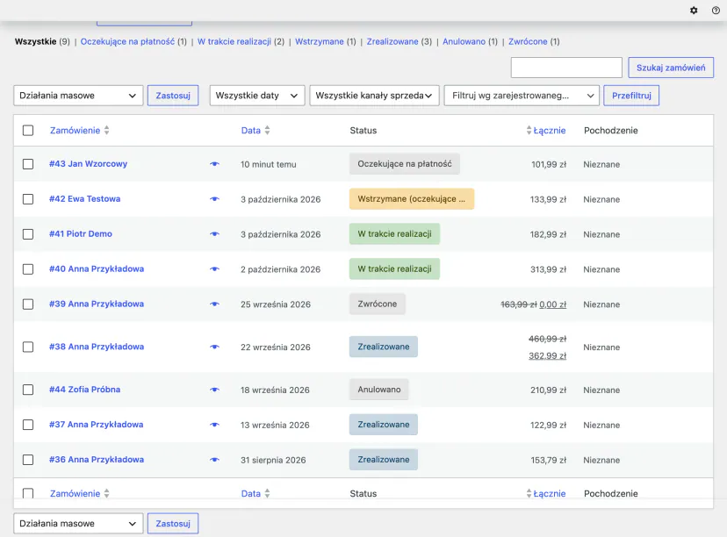Open the settings gear icon

click(x=694, y=11)
